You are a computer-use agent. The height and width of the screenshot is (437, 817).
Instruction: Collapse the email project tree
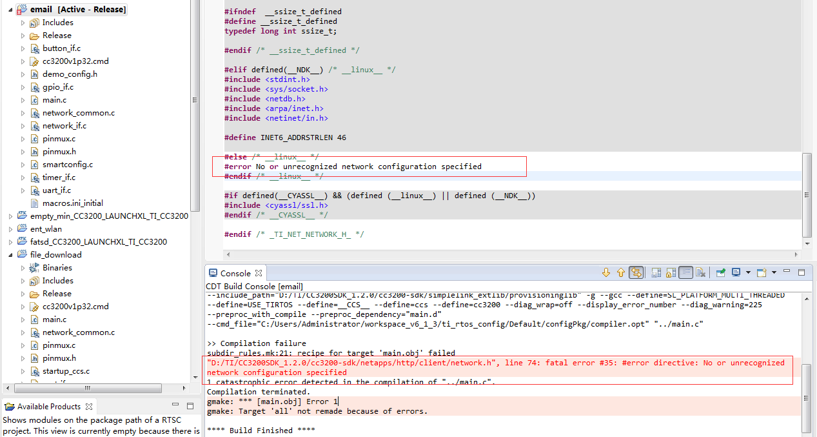(x=10, y=10)
